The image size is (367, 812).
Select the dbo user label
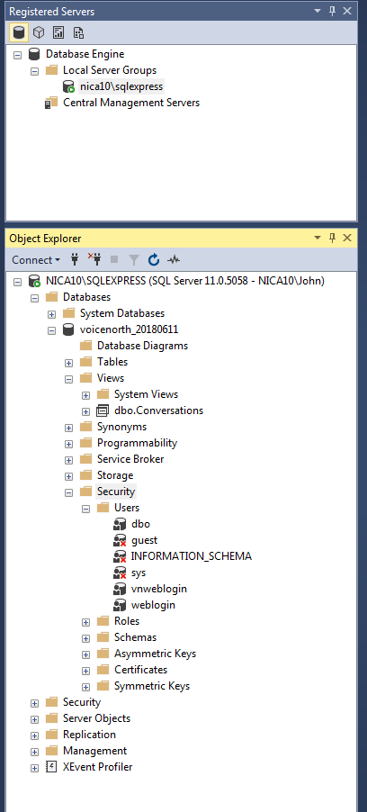click(x=140, y=524)
